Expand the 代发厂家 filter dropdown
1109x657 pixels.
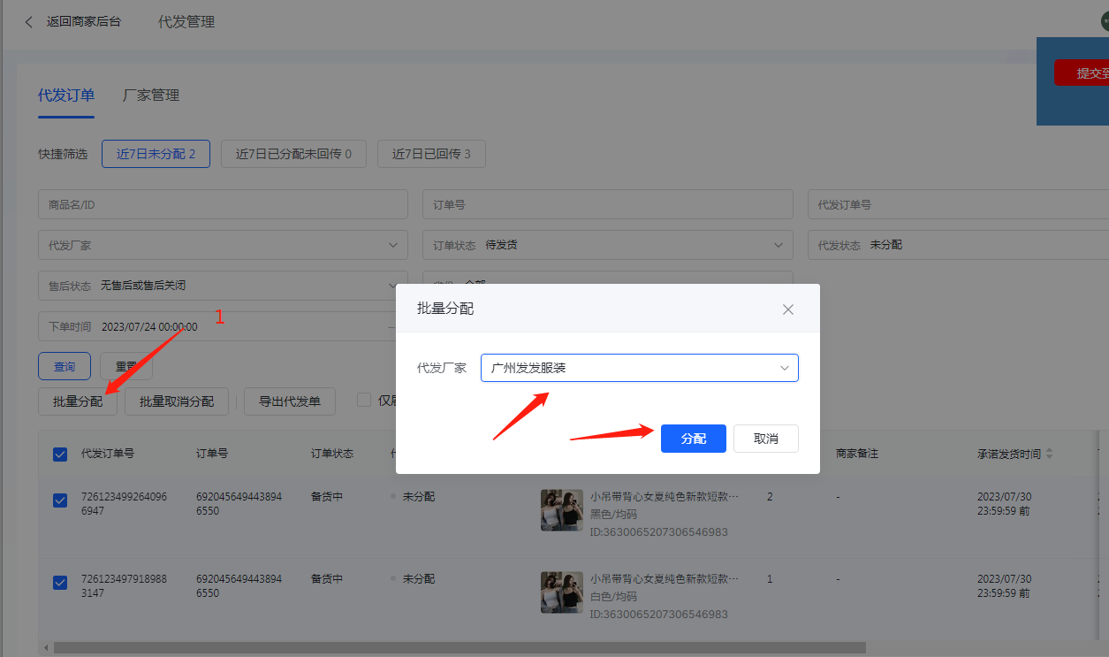point(223,245)
